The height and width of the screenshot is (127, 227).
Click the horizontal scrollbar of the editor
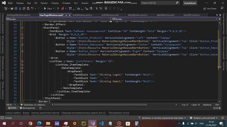point(100,105)
